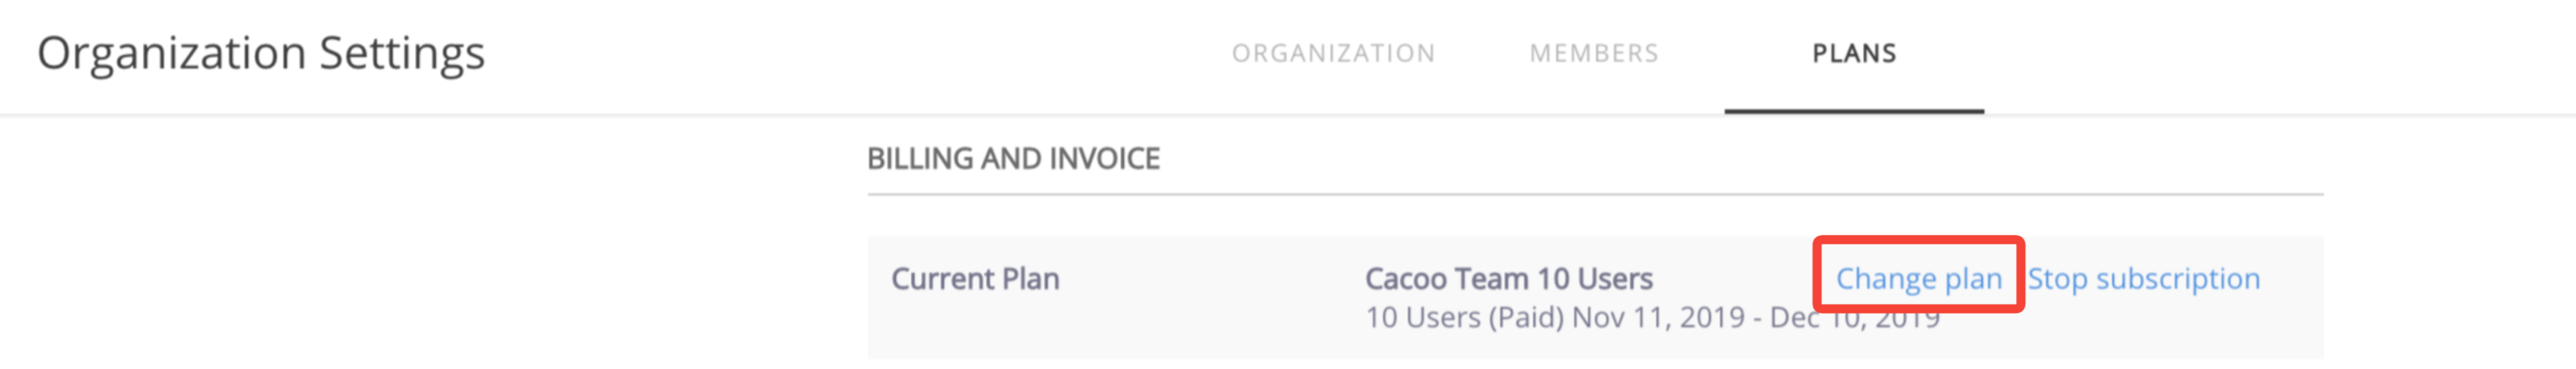
Task: Click the Dec 10, 2019 end date
Action: pyautogui.click(x=1855, y=318)
